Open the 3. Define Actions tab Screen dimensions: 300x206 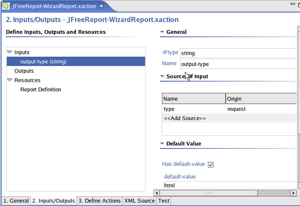click(99, 201)
